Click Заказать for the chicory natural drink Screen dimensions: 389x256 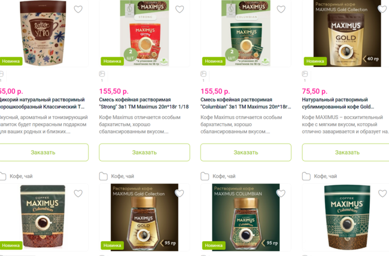pos(43,153)
